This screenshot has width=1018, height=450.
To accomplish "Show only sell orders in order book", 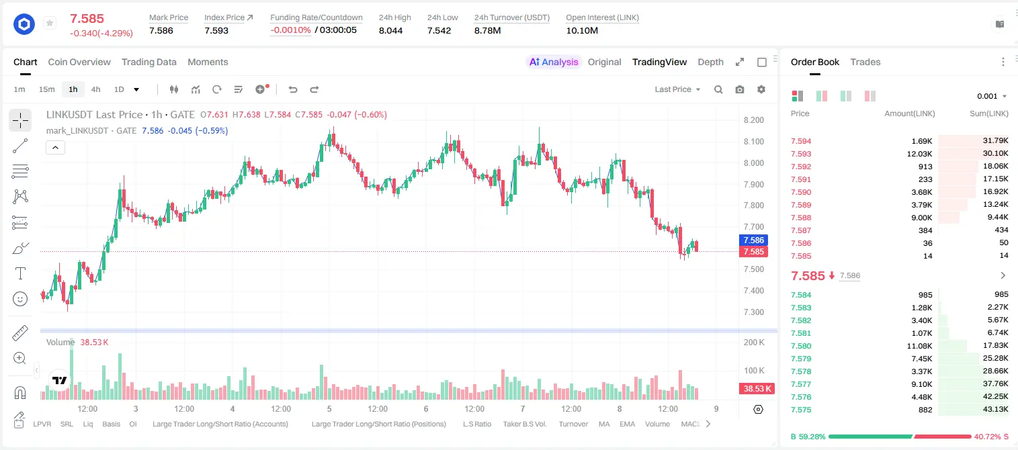I will click(870, 96).
